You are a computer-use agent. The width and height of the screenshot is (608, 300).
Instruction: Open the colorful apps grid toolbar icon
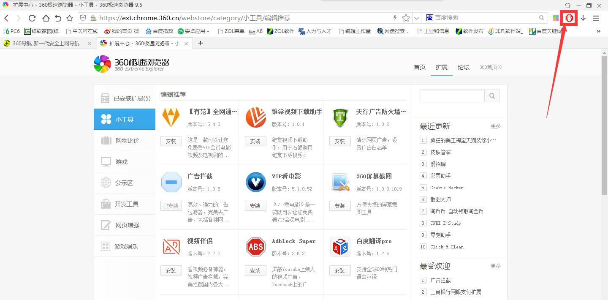click(556, 18)
